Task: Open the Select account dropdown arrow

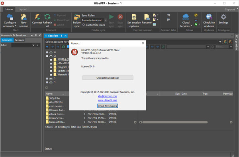Action: pyautogui.click(x=220, y=42)
